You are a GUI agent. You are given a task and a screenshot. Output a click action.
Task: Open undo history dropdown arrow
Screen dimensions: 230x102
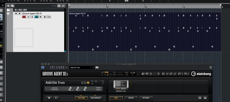tap(182, 74)
